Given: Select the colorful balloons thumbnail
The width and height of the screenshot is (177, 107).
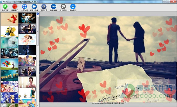Looking at the screenshot, I should [9, 64].
